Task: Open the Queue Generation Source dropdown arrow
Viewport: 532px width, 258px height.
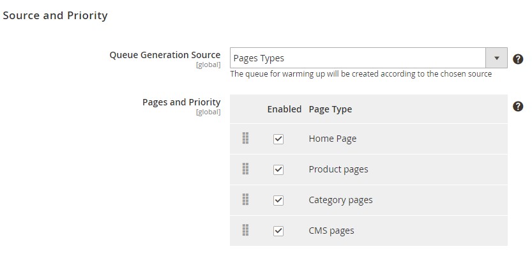Action: [496, 58]
